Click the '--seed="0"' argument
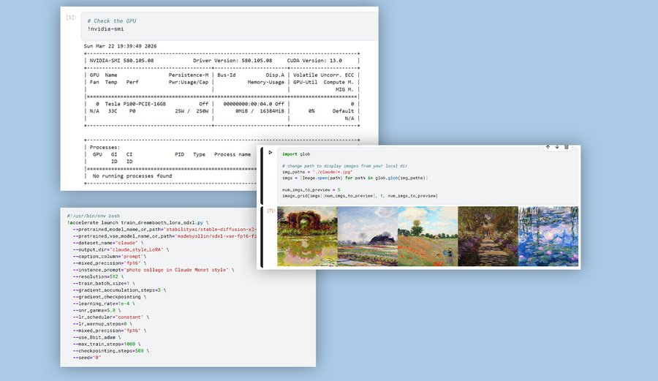Screen dimensions: 658x381 [87, 358]
